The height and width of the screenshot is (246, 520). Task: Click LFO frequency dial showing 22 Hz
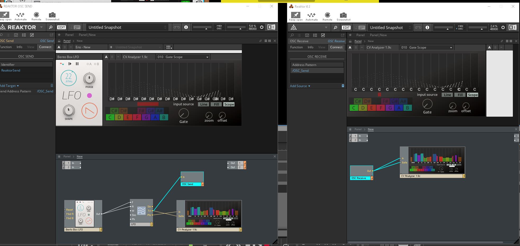click(x=69, y=78)
